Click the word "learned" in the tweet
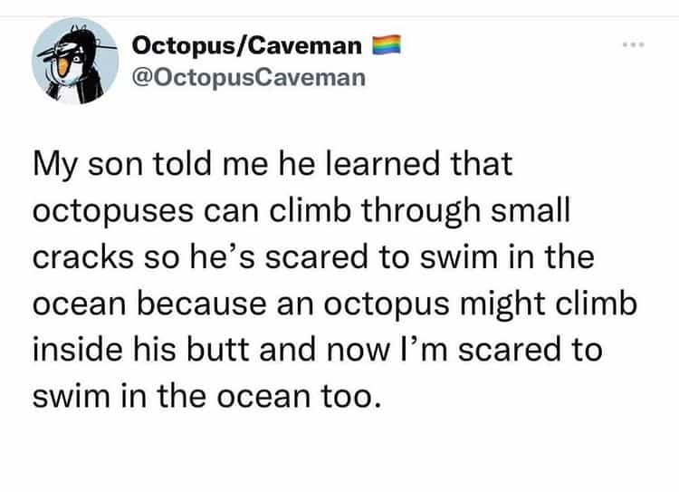Viewport: 679px width, 492px height. click(x=383, y=165)
